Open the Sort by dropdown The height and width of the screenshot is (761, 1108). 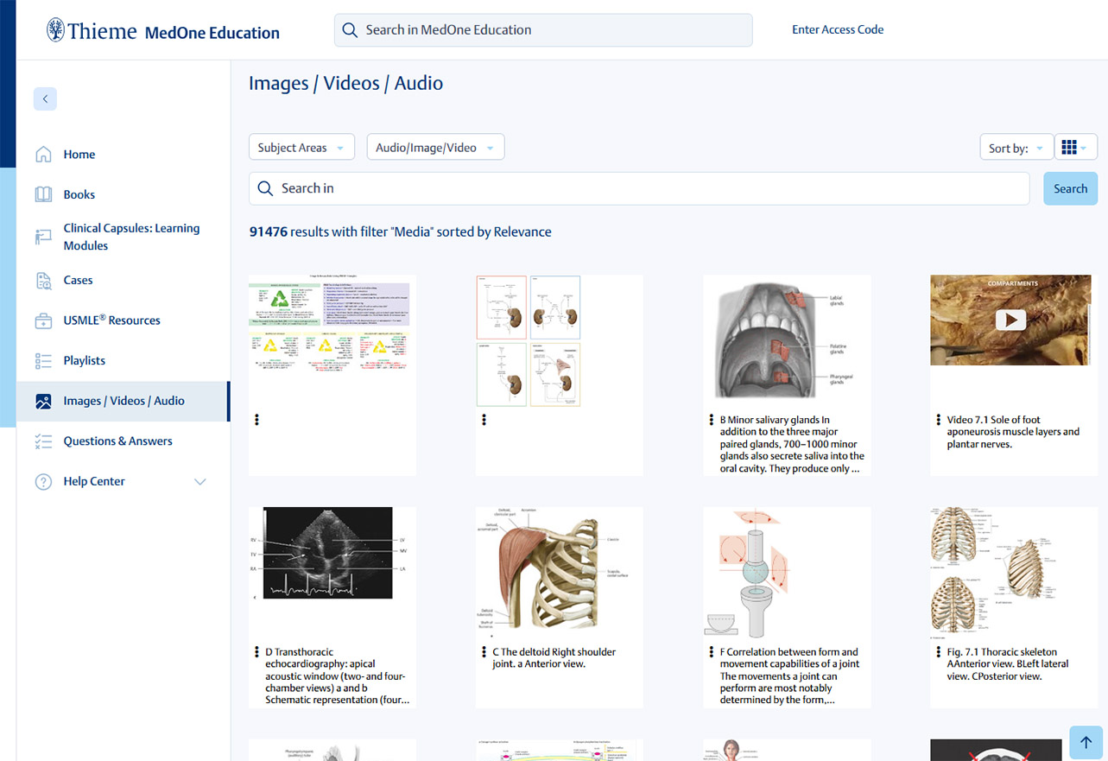[x=1016, y=148]
